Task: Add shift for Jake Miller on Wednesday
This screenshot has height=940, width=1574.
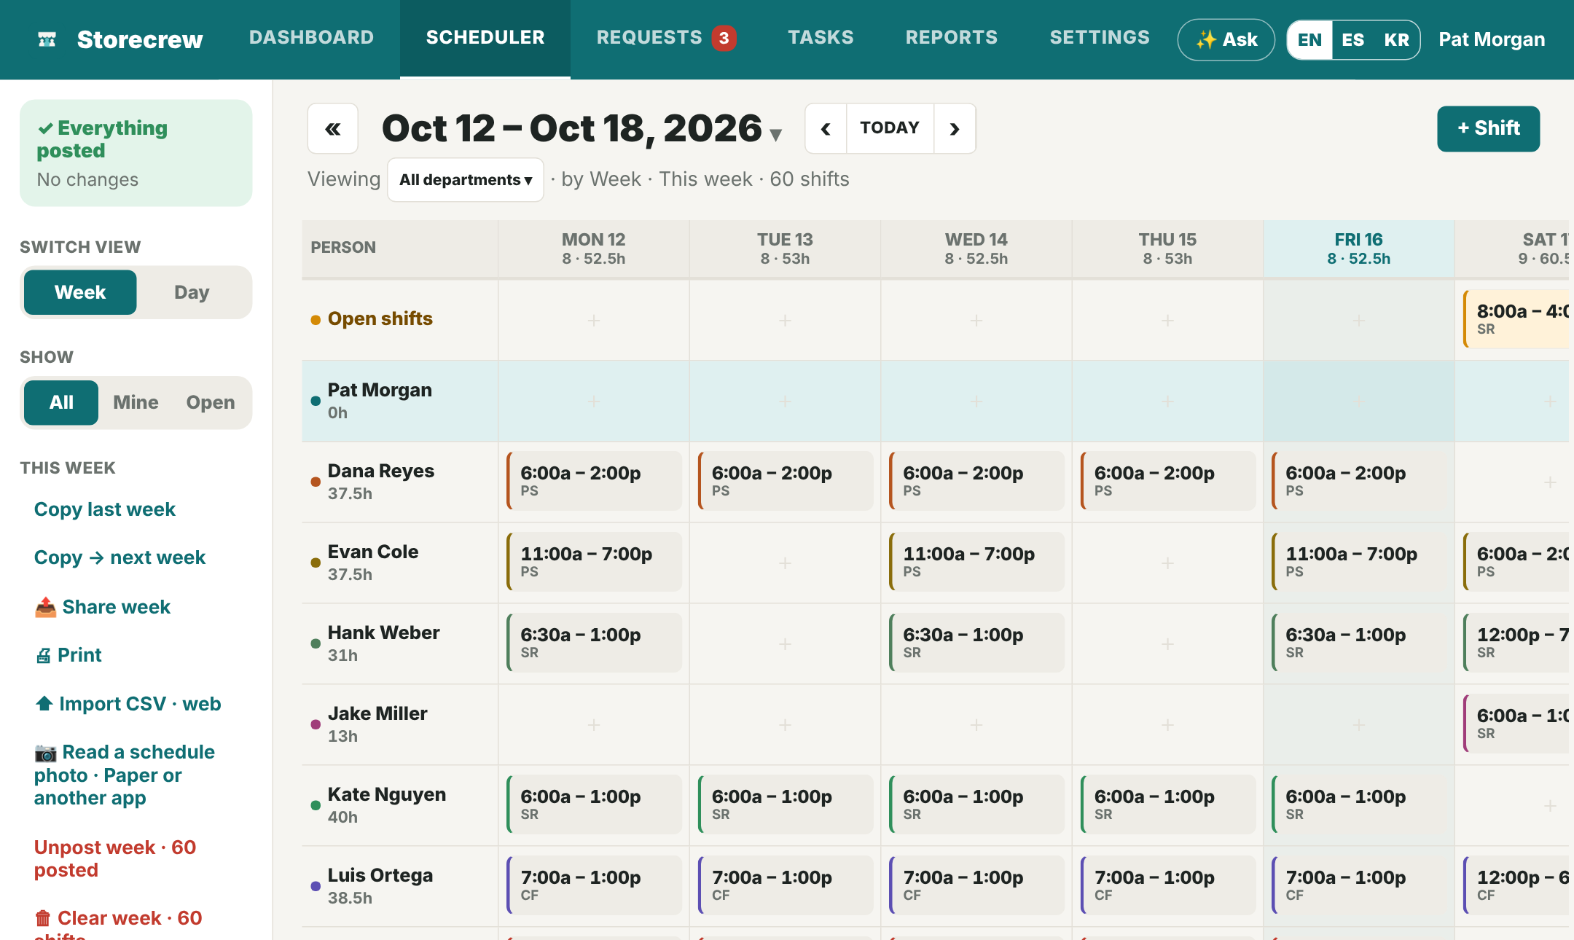Action: click(976, 725)
